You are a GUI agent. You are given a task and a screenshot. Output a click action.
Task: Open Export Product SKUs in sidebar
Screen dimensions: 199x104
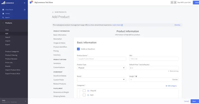pyautogui.click(x=12, y=74)
